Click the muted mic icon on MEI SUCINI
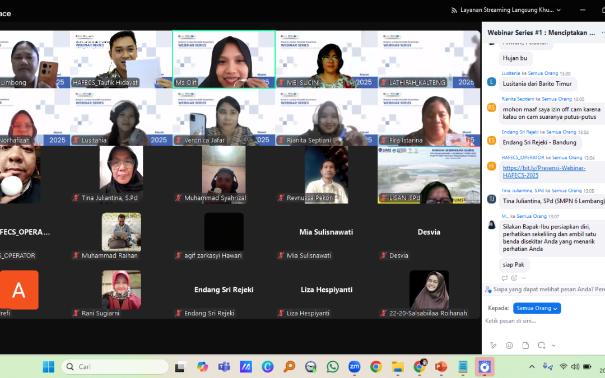Viewport: 605px width, 378px height. click(281, 82)
